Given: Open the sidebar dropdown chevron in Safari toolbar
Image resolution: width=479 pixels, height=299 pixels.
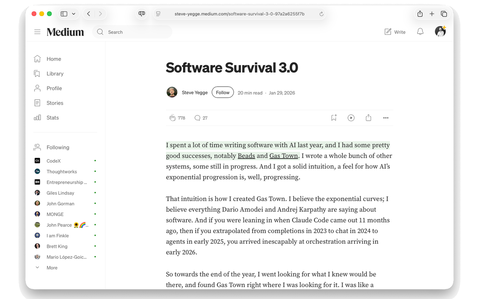Looking at the screenshot, I should coord(73,14).
